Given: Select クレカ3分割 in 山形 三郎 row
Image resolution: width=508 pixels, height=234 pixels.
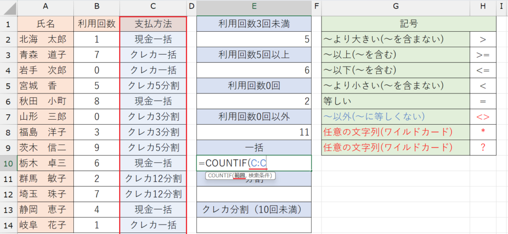Looking at the screenshot, I should click(153, 117).
